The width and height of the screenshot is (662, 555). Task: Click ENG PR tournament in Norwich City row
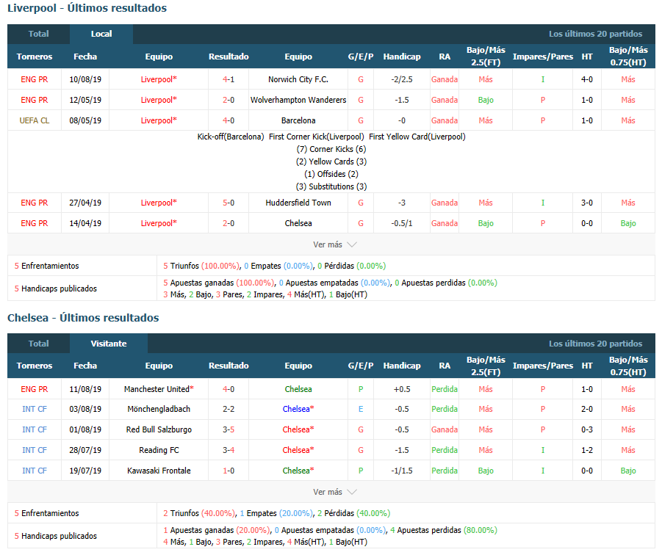(x=35, y=79)
